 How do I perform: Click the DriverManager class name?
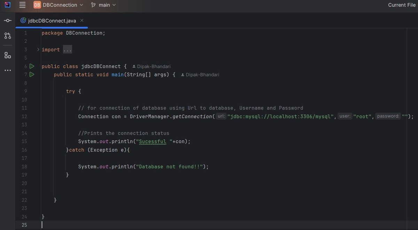149,117
